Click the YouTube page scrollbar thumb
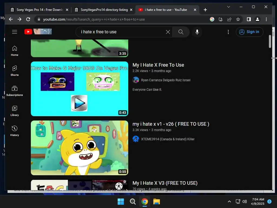Image resolution: width=277 pixels, height=208 pixels. point(270,41)
